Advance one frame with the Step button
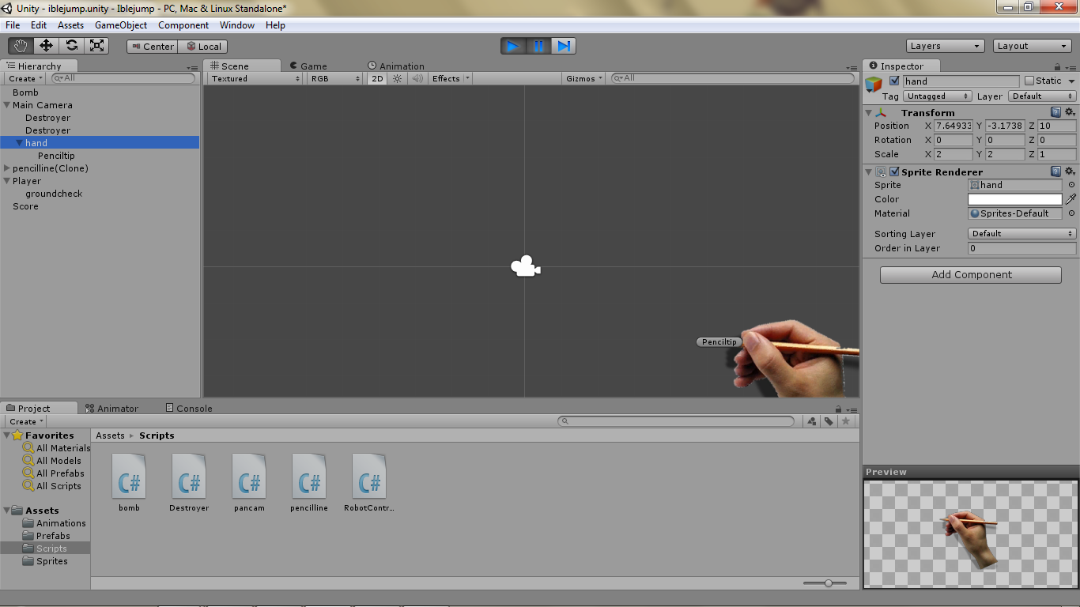 pos(564,46)
